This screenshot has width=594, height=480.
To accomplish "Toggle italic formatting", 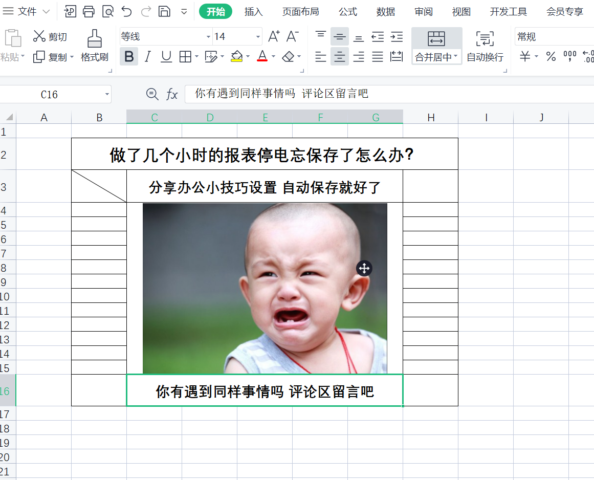I will tap(148, 56).
